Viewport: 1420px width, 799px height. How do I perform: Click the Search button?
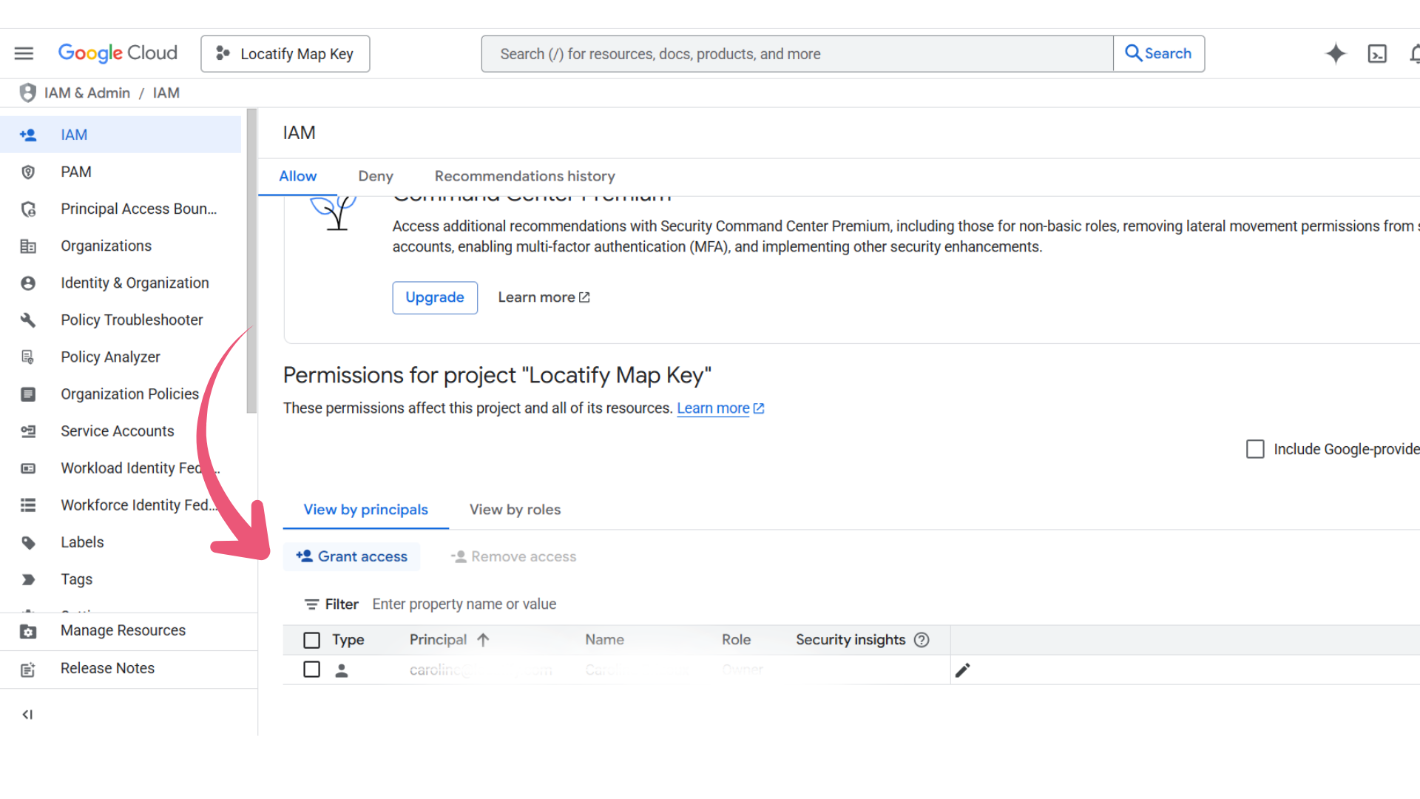(x=1159, y=53)
